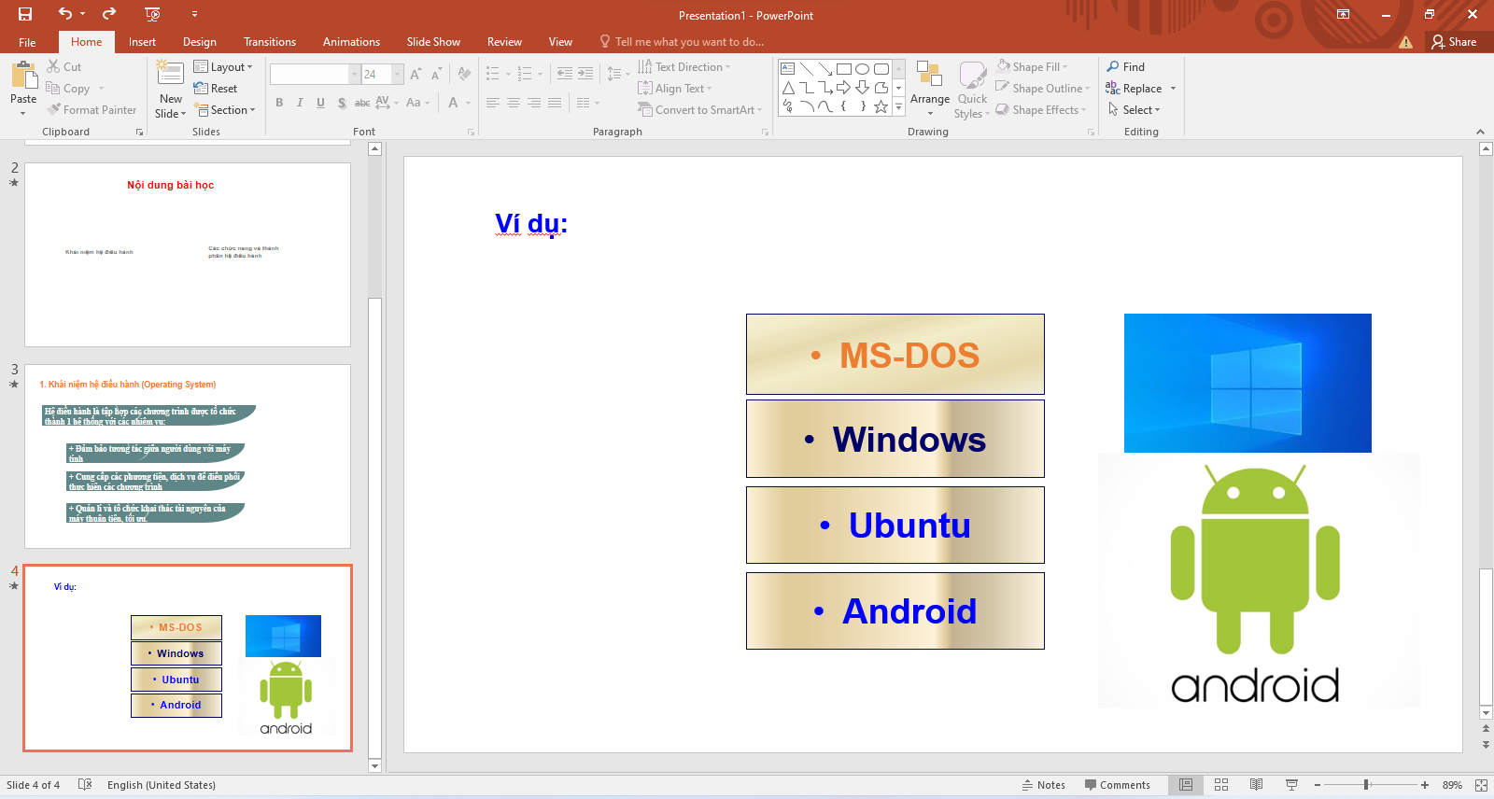Justify the text
The image size is (1494, 799).
(x=555, y=103)
